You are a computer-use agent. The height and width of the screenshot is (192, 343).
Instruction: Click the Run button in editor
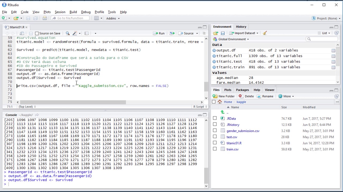pyautogui.click(x=159, y=33)
